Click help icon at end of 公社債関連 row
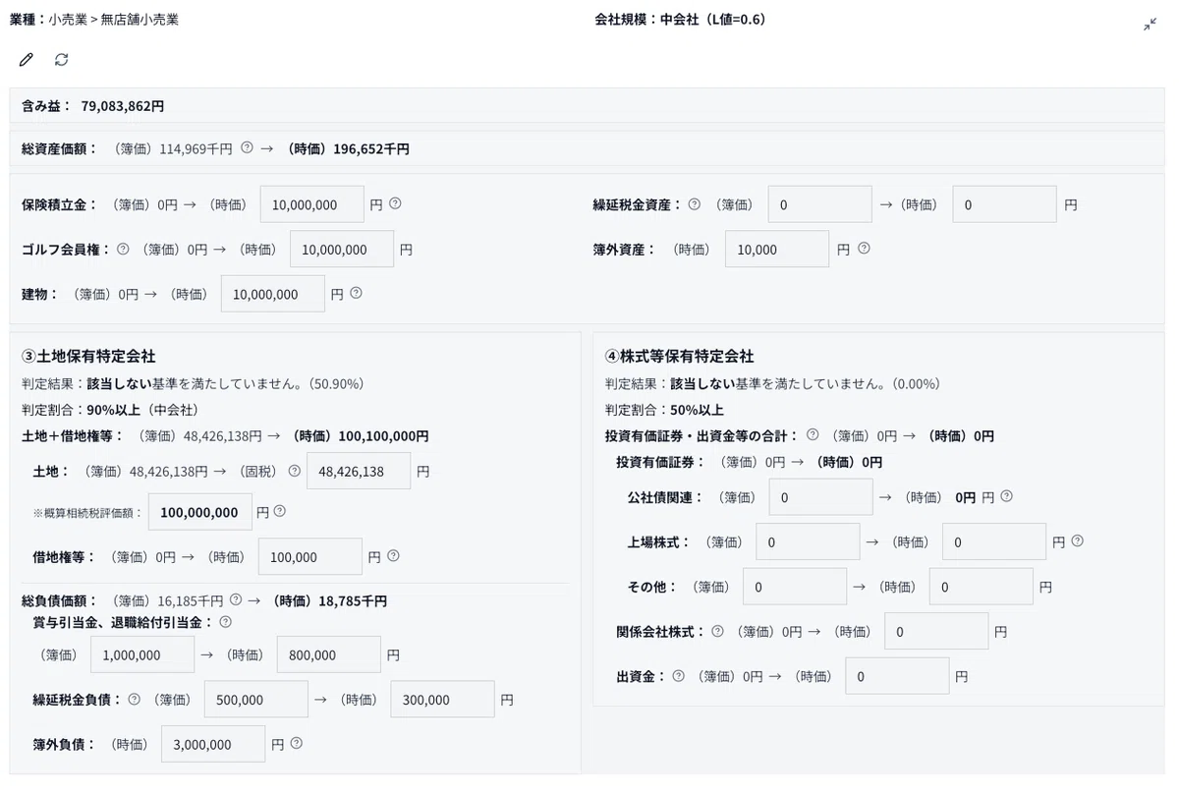 1006,496
